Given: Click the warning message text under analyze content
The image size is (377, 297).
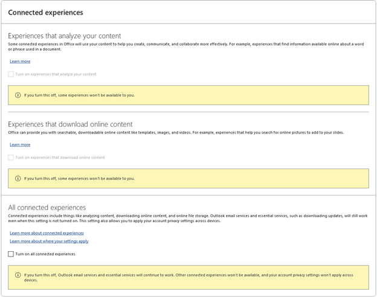Looking at the screenshot, I should click(x=79, y=95).
